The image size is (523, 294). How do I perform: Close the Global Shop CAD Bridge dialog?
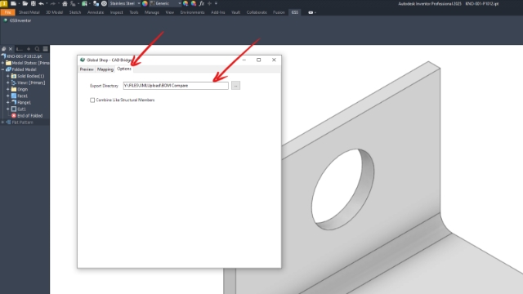pyautogui.click(x=274, y=60)
